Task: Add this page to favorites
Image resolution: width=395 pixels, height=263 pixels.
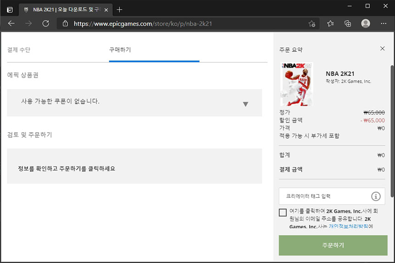Action: click(x=311, y=24)
